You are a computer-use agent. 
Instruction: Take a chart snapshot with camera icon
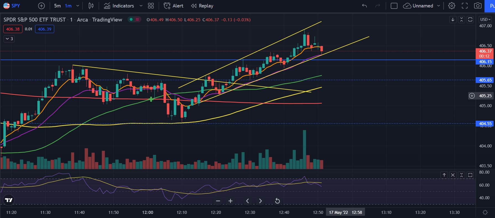pos(478,6)
